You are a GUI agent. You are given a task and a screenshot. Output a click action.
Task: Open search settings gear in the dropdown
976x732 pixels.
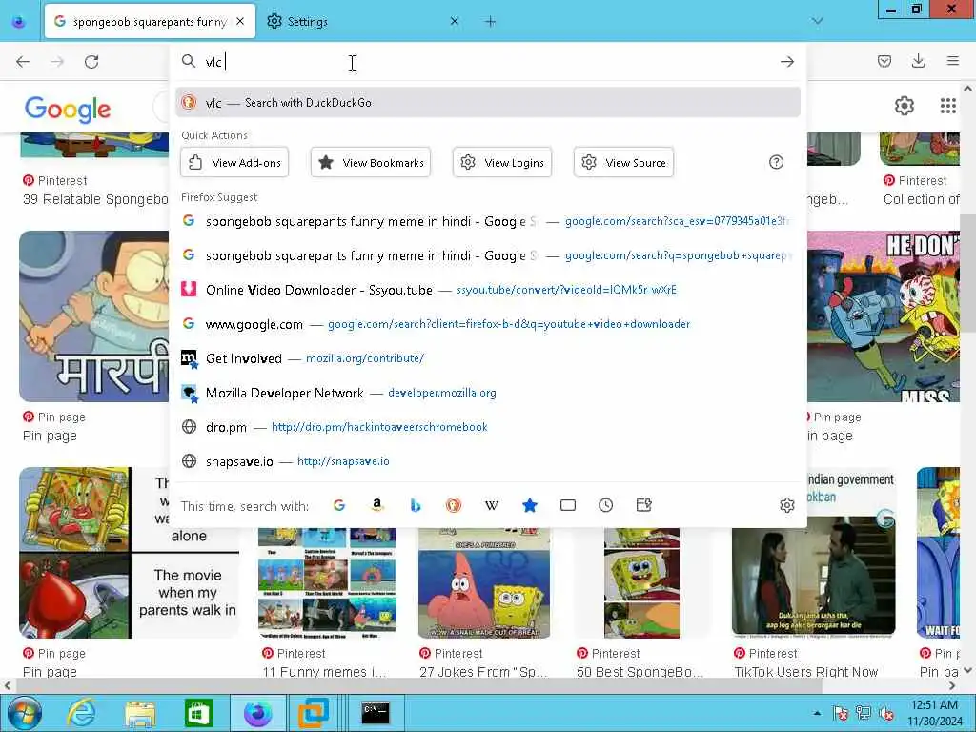[x=786, y=505]
